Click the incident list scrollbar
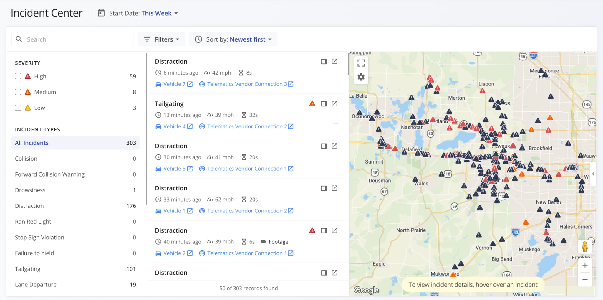 click(348, 64)
